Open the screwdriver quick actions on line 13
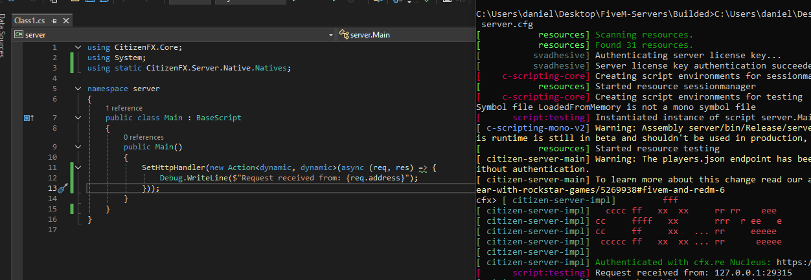The image size is (811, 280). pos(63,188)
